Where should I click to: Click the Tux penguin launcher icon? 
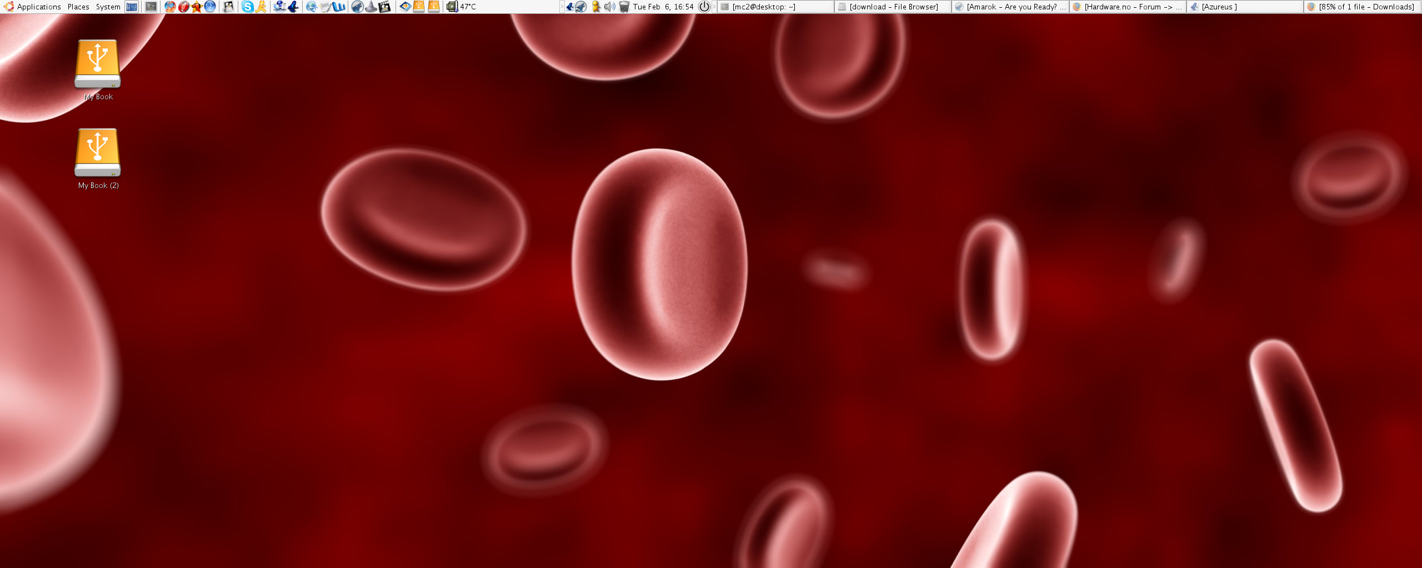coord(228,7)
